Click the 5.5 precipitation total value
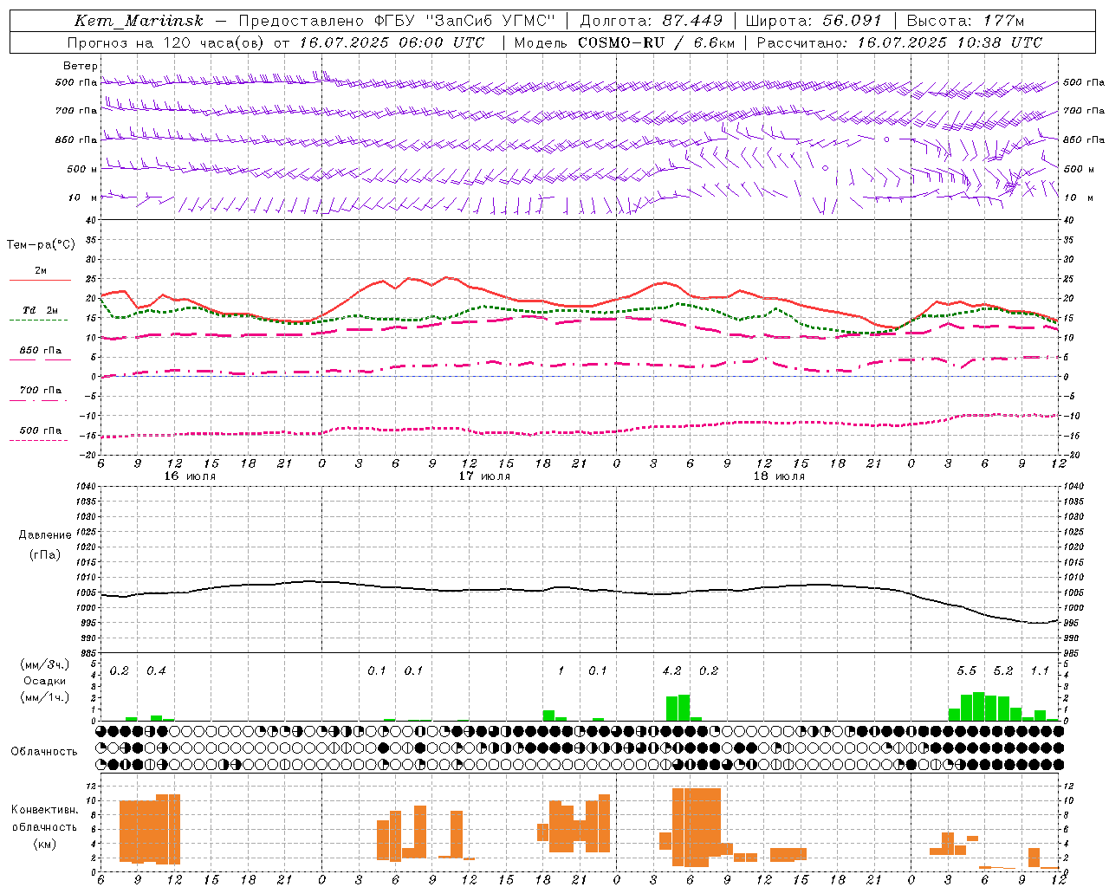The width and height of the screenshot is (1109, 887). (x=966, y=671)
